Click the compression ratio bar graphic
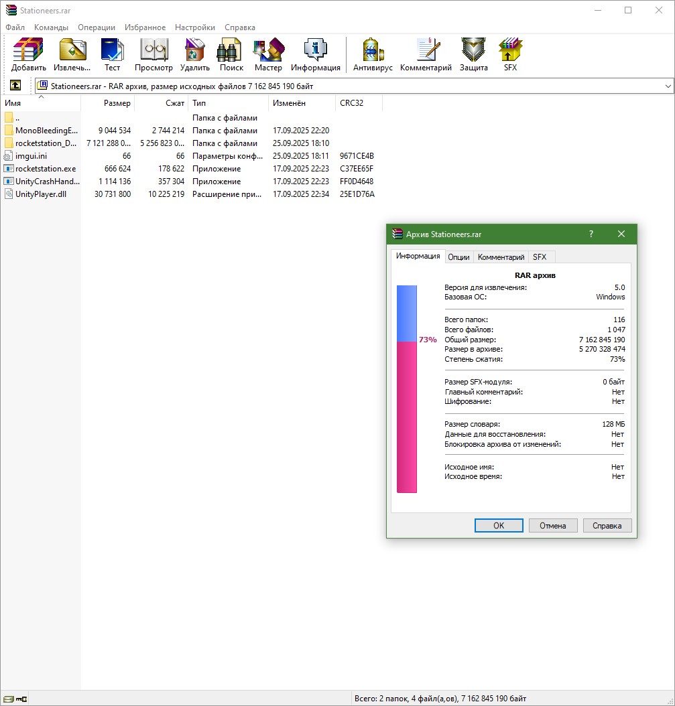This screenshot has width=675, height=706. (x=406, y=389)
